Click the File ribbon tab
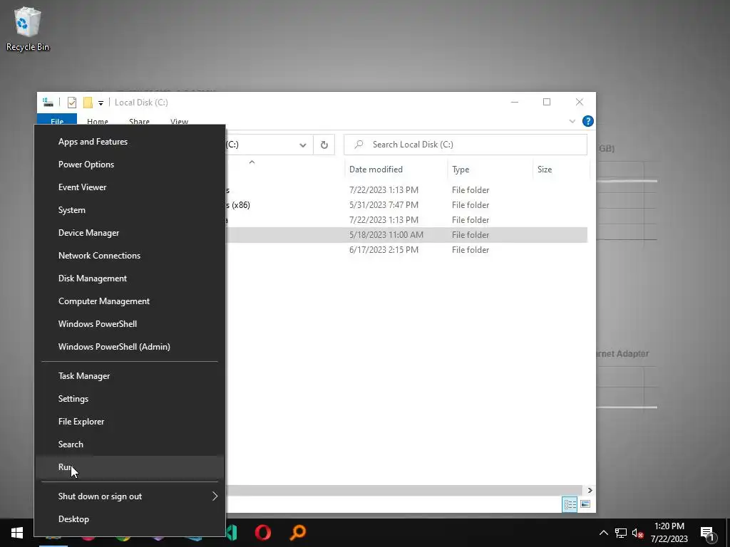 [x=57, y=120]
